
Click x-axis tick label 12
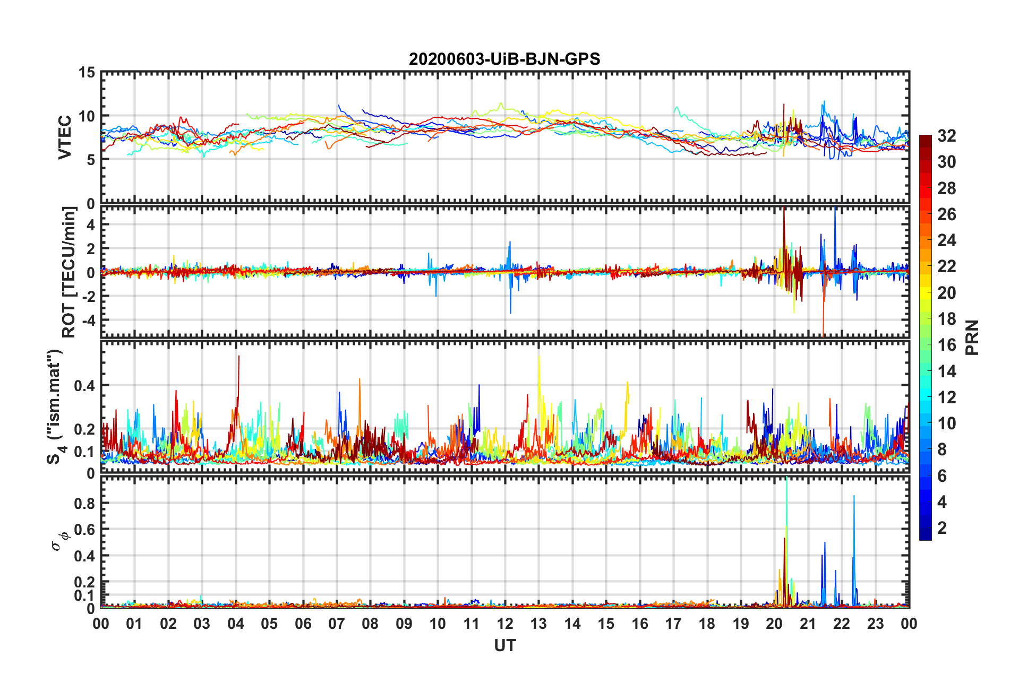tap(505, 624)
